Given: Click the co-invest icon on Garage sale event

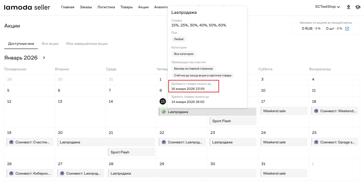Looking at the screenshot, I should click(x=316, y=142).
